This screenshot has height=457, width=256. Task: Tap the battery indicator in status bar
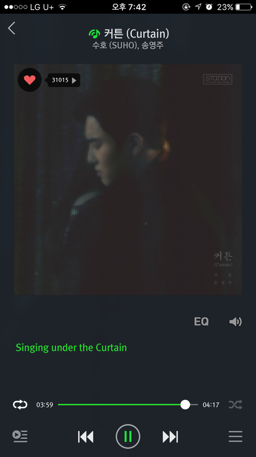(244, 7)
